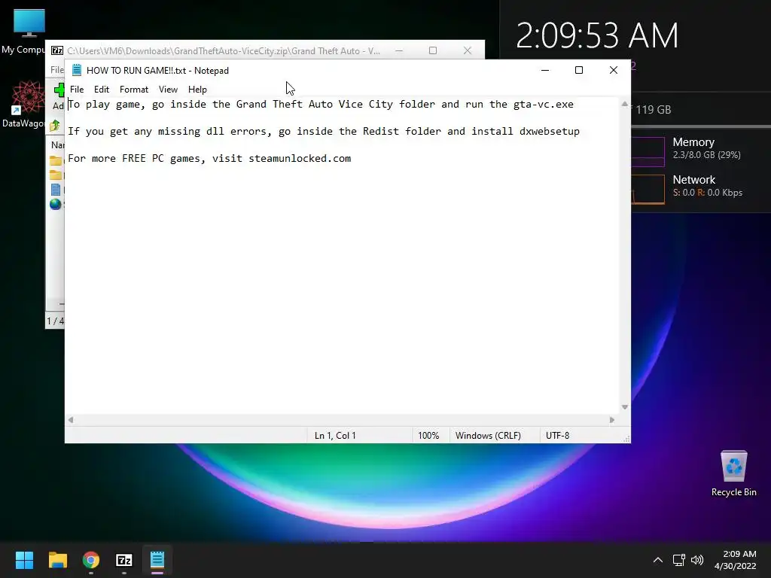
Task: Click the Notepad title bar document icon
Action: click(x=77, y=70)
